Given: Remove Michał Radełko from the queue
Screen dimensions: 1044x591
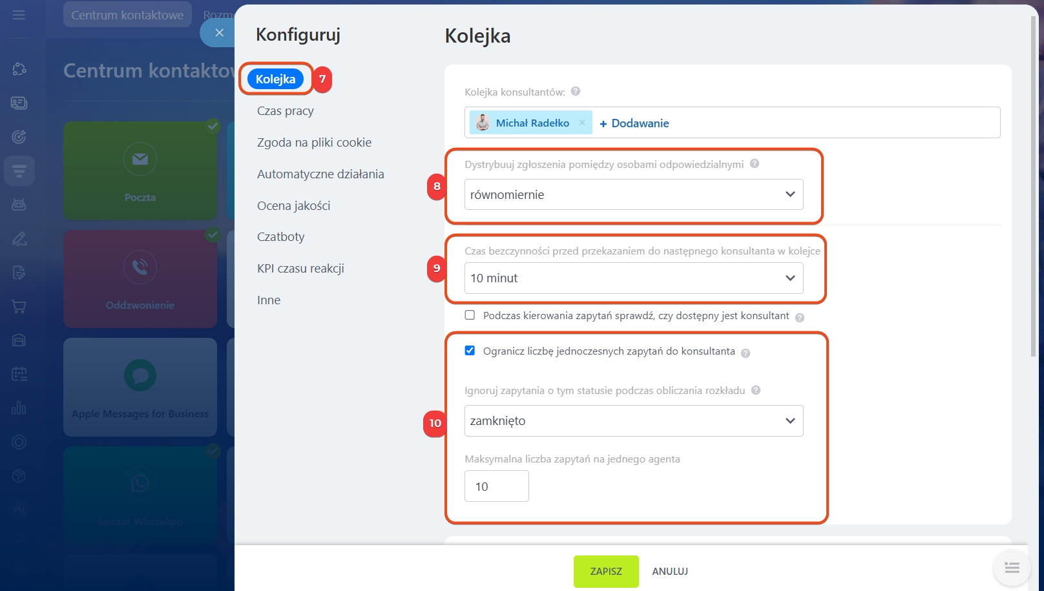Looking at the screenshot, I should tap(582, 123).
